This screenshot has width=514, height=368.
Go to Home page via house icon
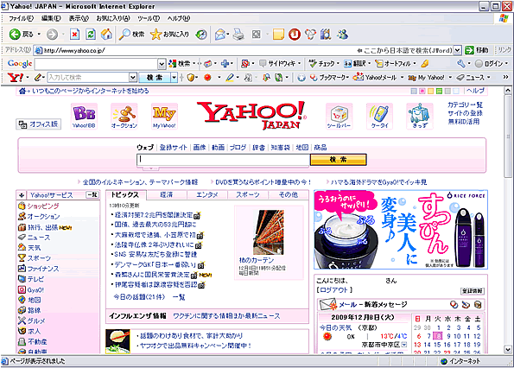[x=106, y=34]
